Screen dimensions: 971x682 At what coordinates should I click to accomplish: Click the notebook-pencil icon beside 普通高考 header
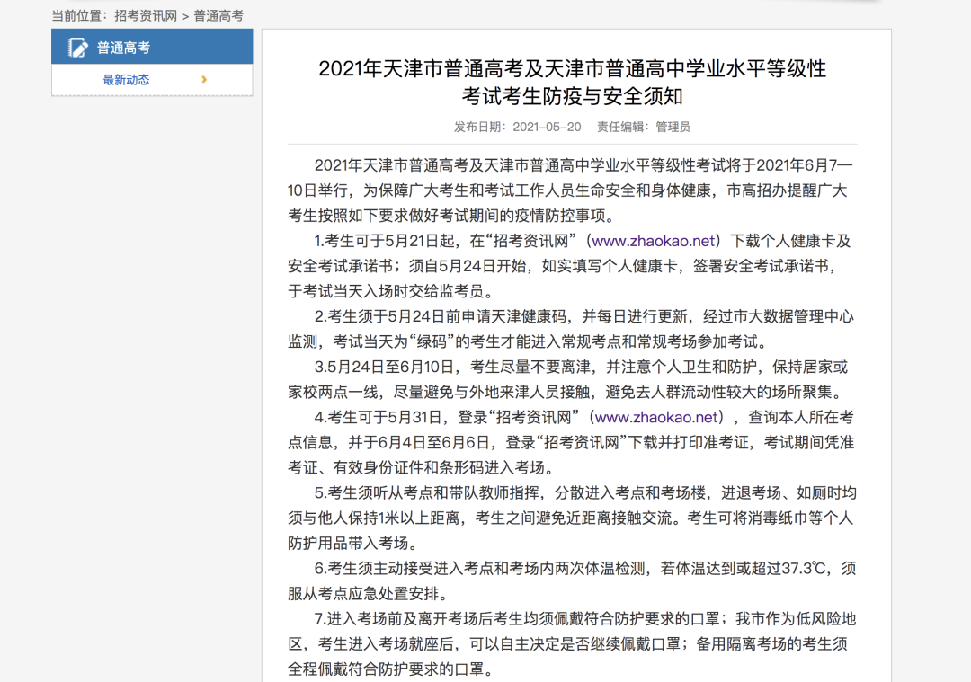coord(77,47)
